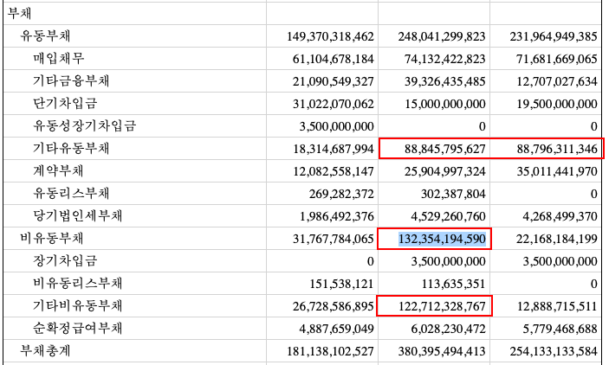The width and height of the screenshot is (609, 365).
Task: Select the 부채총계 value 380,395,494,413
Action: pos(442,351)
